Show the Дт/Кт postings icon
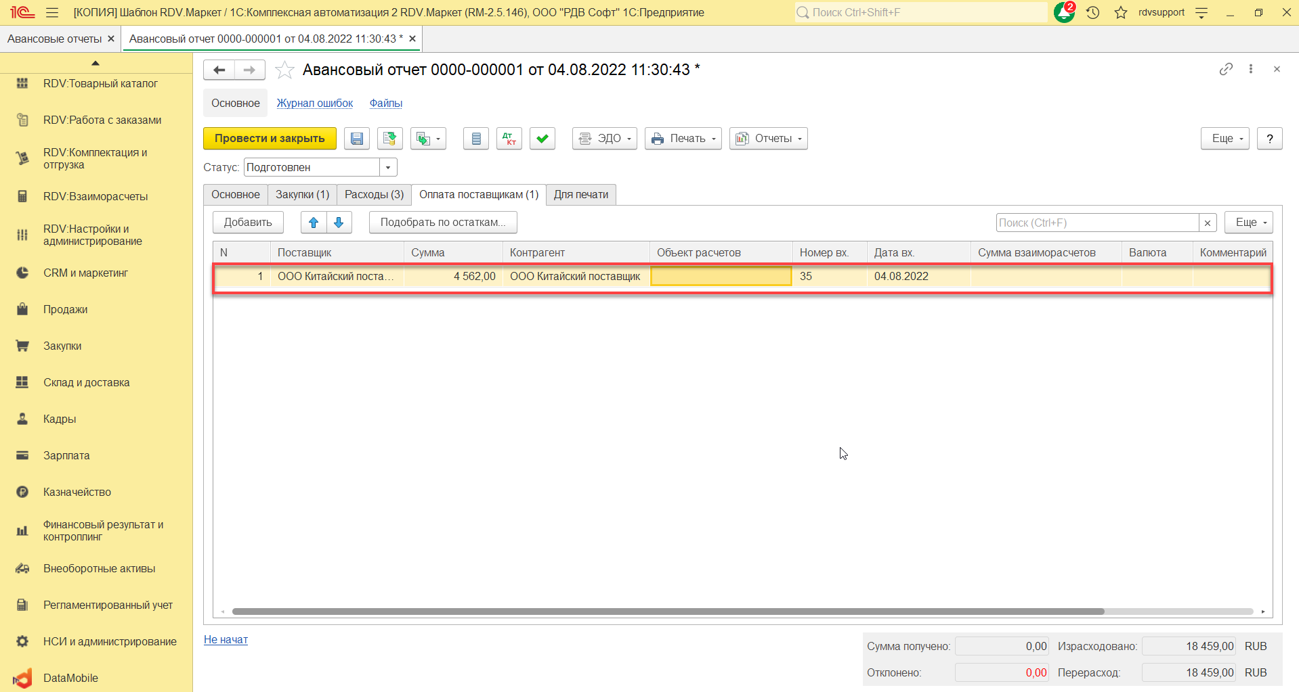Image resolution: width=1299 pixels, height=692 pixels. 509,139
